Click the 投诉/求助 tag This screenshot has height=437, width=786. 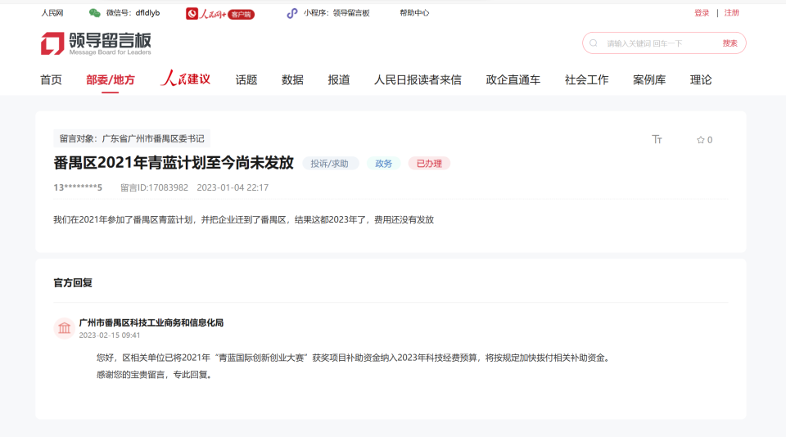pos(330,164)
